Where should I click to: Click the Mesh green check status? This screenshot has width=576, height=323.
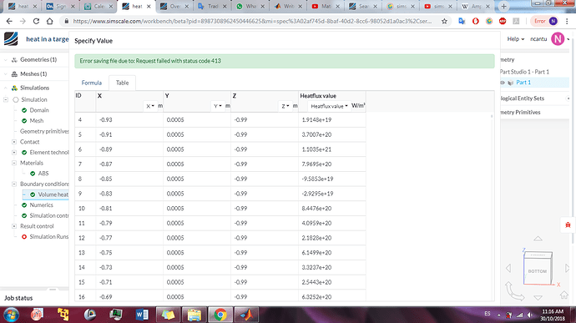coord(24,120)
